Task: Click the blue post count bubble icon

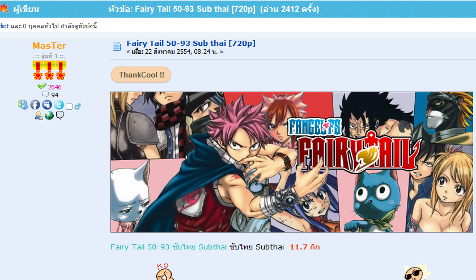Action: [45, 94]
